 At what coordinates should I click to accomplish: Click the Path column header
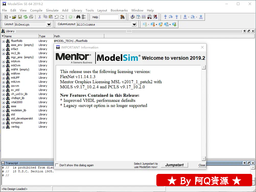(x=79, y=36)
